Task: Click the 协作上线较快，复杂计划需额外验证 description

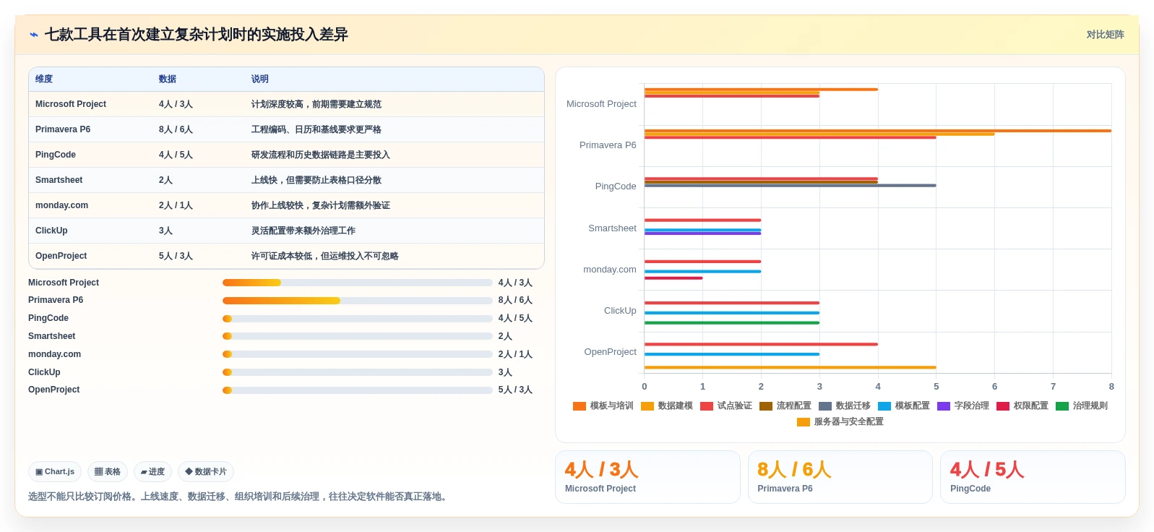Action: click(321, 205)
